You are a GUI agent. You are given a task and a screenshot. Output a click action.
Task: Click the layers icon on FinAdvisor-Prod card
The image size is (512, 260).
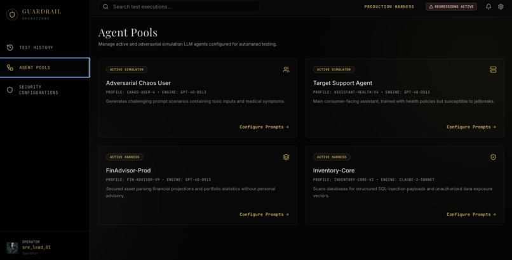(286, 157)
